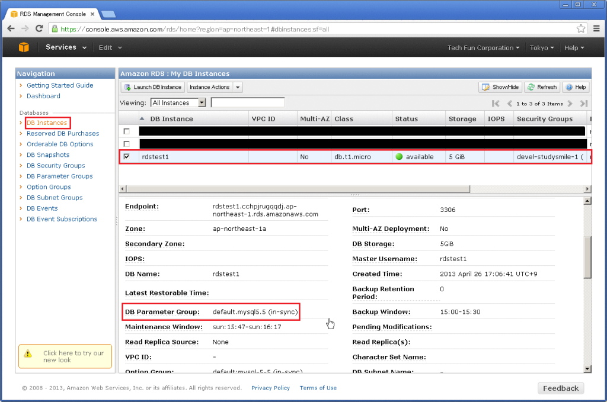The width and height of the screenshot is (607, 402).
Task: Open the Viewing All Instances combo box
Action: tap(178, 103)
